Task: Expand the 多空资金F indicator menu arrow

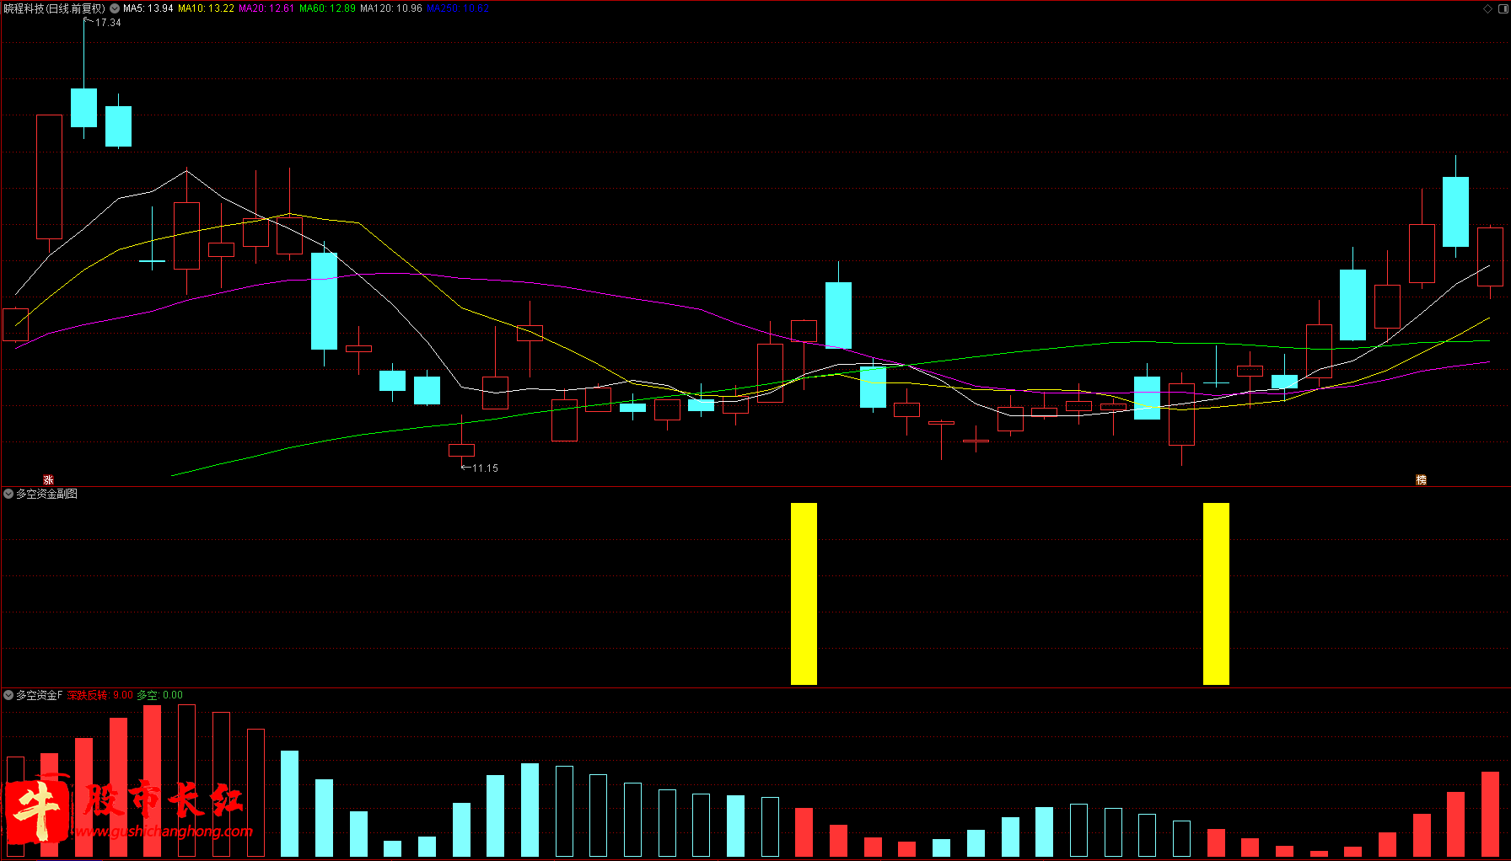Action: pyautogui.click(x=8, y=695)
